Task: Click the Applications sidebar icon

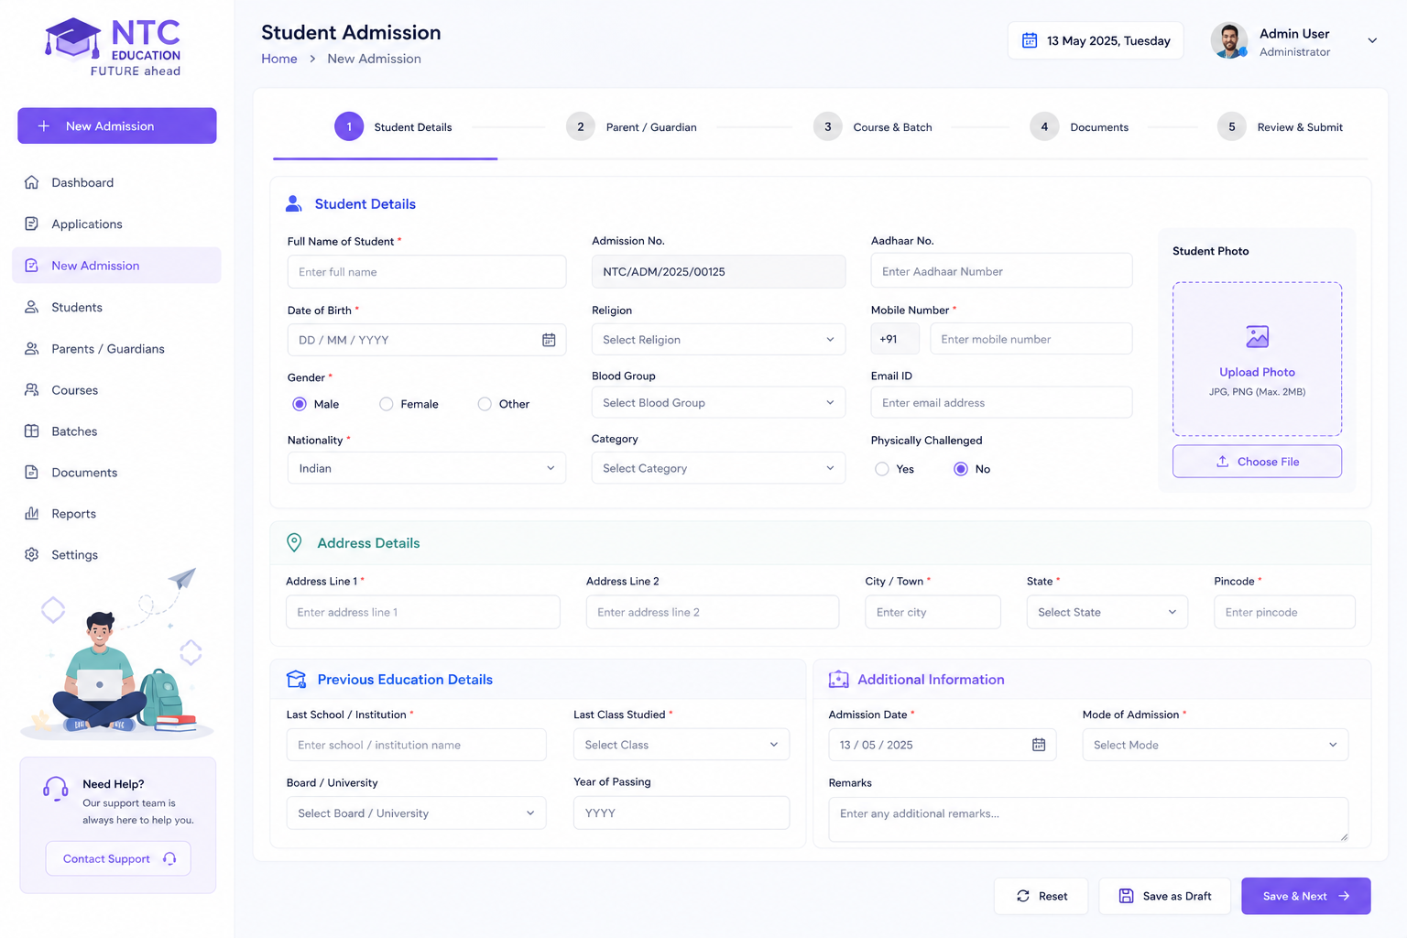Action: click(32, 224)
